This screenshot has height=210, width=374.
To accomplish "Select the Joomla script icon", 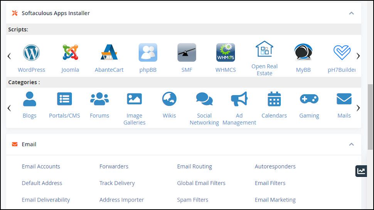I will (70, 52).
